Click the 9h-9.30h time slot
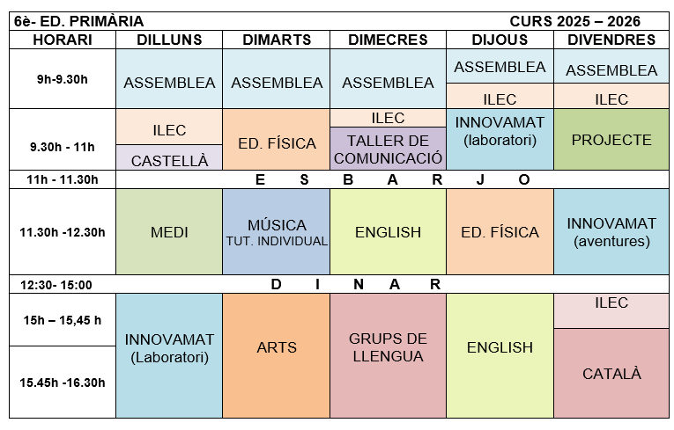Image resolution: width=674 pixels, height=430 pixels. click(63, 79)
